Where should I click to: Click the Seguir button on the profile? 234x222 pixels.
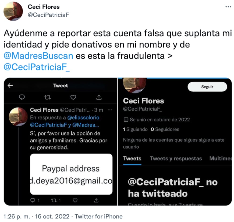click(207, 87)
